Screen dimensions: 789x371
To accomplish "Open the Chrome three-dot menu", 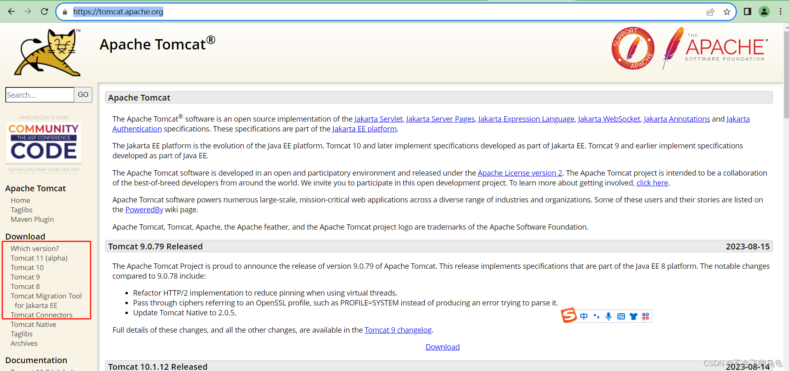I will click(780, 12).
